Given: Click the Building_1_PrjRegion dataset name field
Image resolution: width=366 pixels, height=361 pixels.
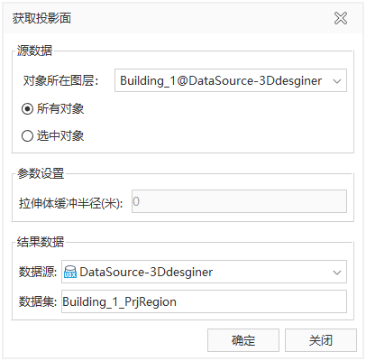Looking at the screenshot, I should (204, 301).
